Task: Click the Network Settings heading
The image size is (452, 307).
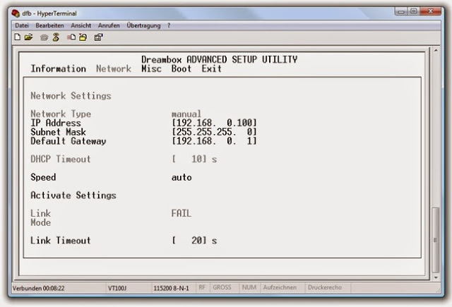Action: [71, 95]
